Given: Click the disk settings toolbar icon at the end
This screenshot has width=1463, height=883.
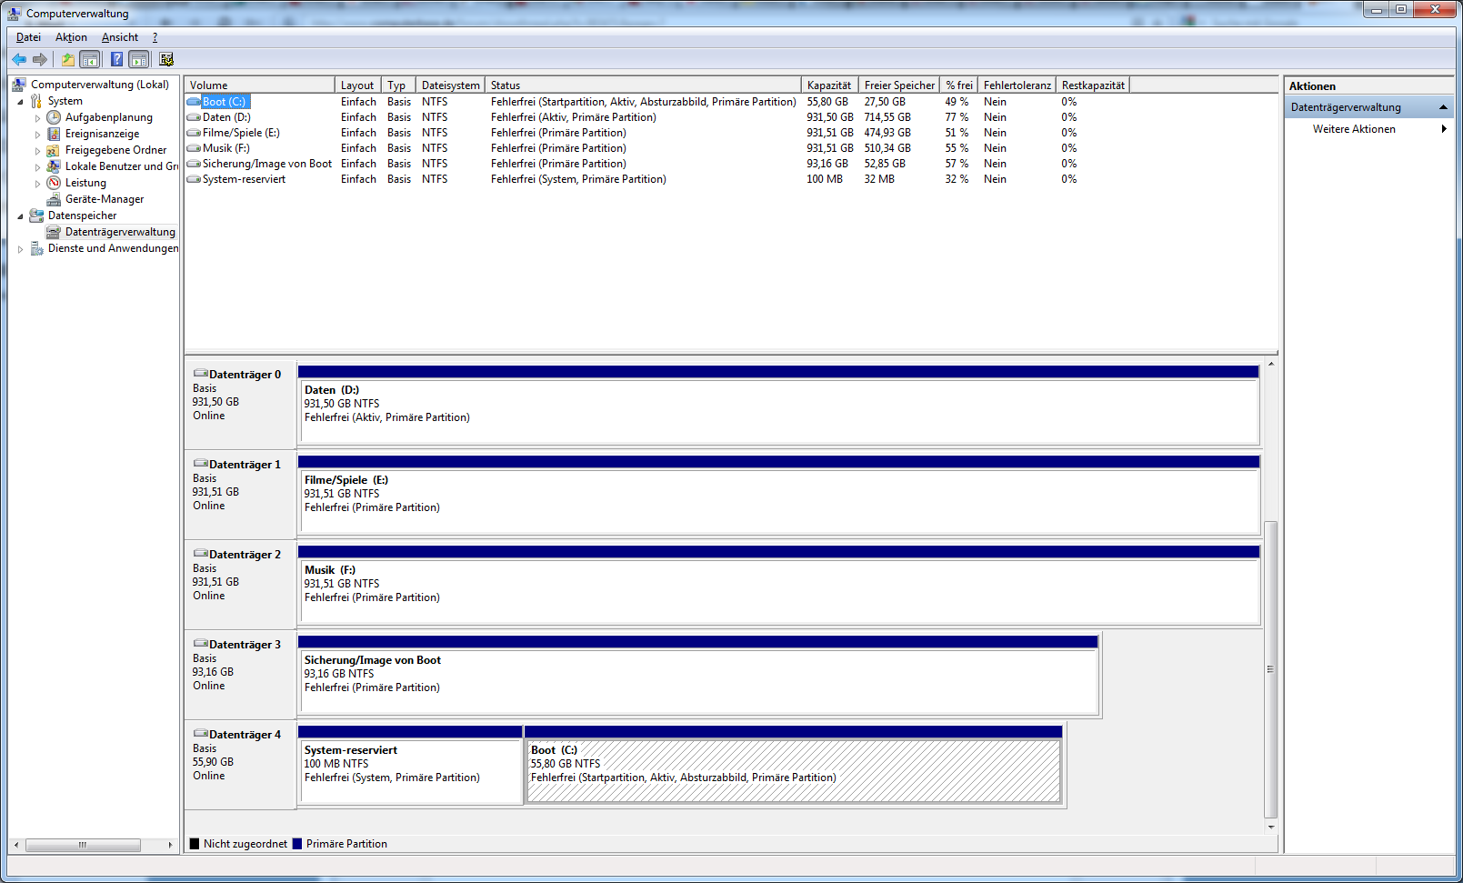Looking at the screenshot, I should [166, 59].
